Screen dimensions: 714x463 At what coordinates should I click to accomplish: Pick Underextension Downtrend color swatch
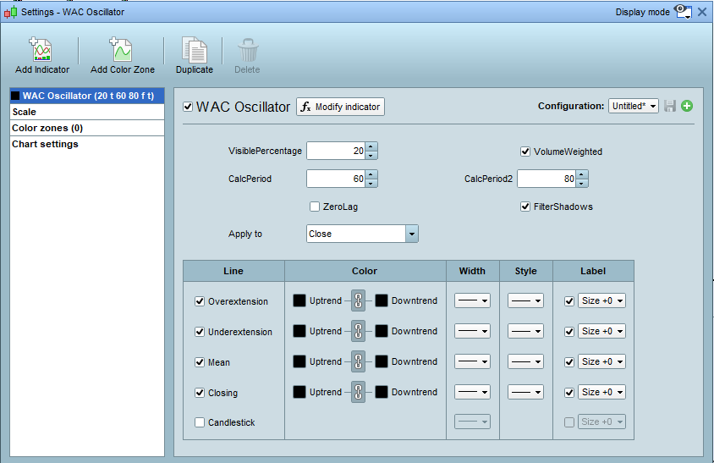coord(382,331)
